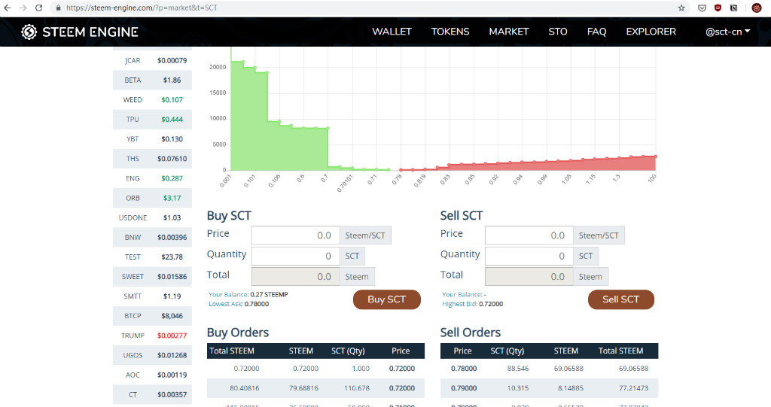Click the browser forward arrow
The width and height of the screenshot is (771, 407).
click(x=23, y=8)
